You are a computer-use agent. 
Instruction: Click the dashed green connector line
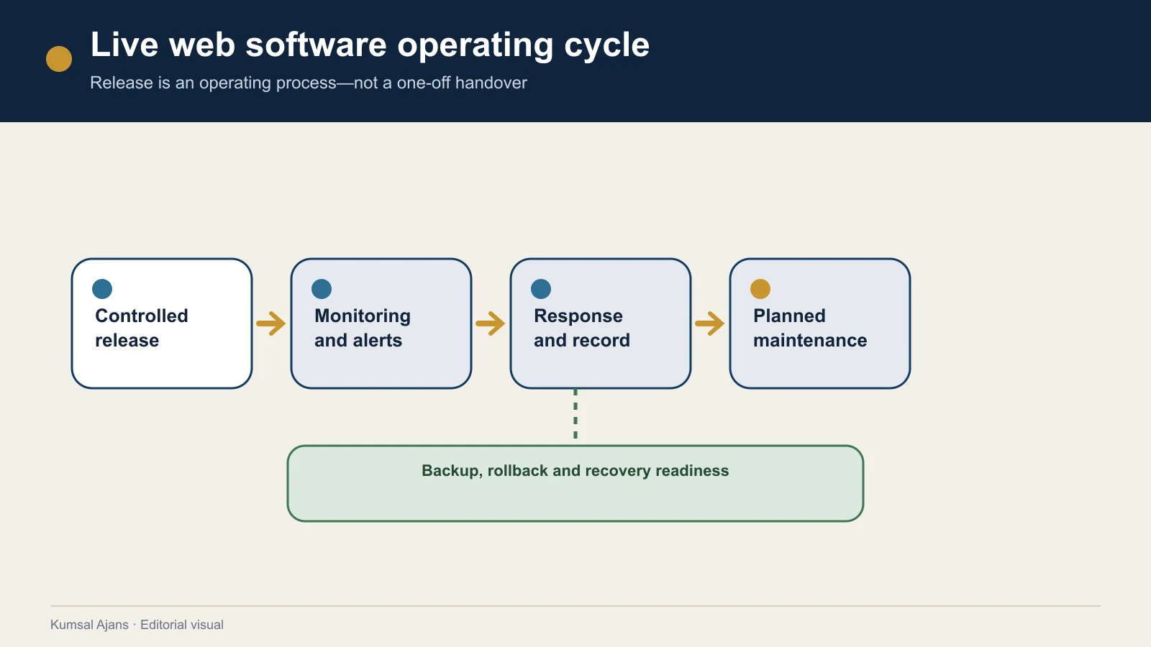[x=575, y=414]
